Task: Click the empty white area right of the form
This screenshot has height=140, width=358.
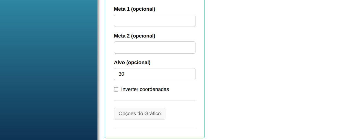Action: [x=281, y=69]
